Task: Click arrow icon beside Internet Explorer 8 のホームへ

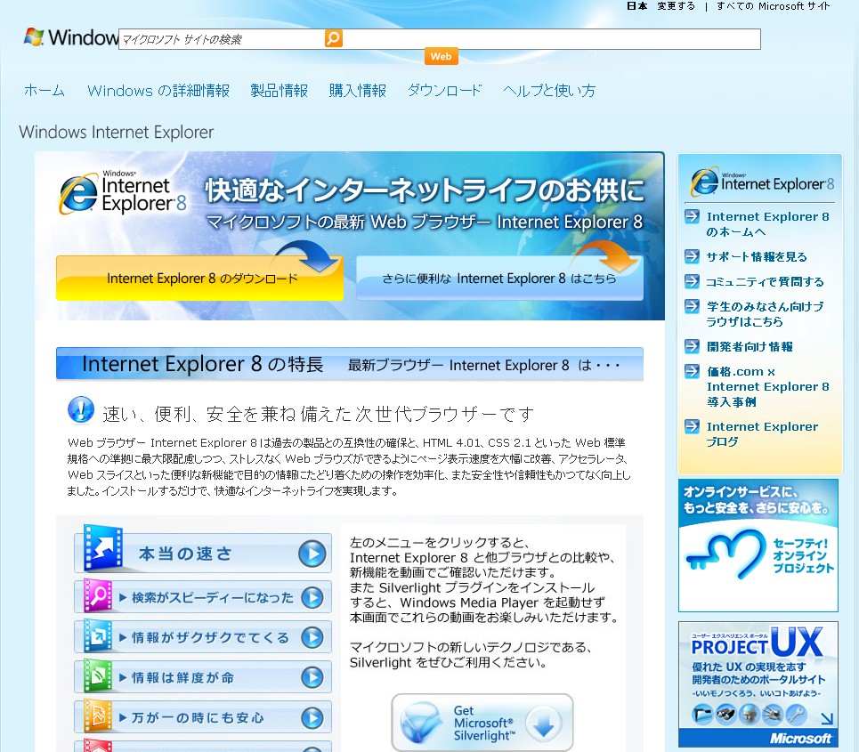Action: tap(692, 216)
